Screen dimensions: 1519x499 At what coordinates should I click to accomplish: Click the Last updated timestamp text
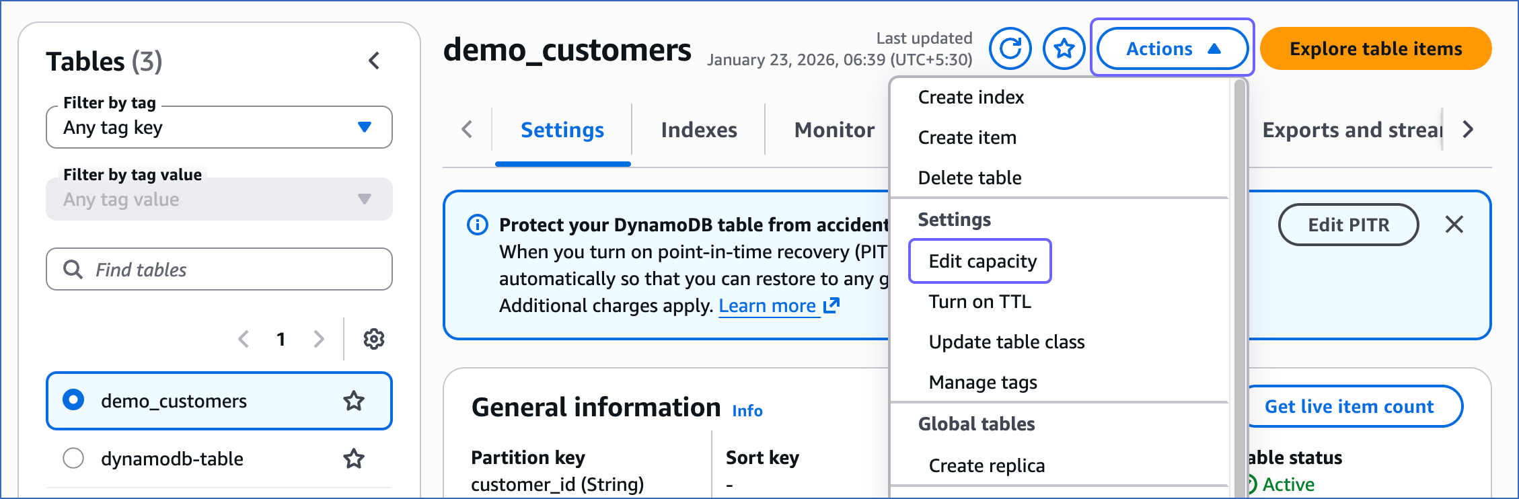pyautogui.click(x=840, y=49)
